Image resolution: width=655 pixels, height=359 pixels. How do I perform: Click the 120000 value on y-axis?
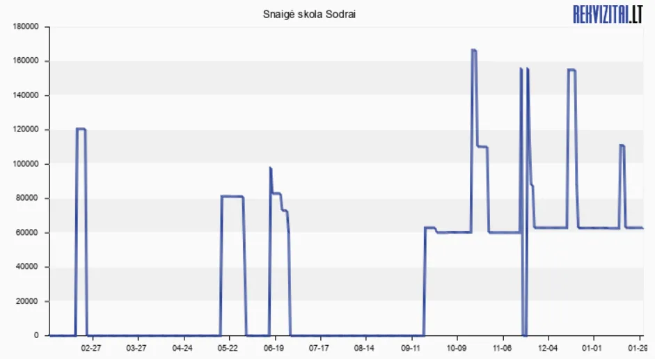coord(26,130)
